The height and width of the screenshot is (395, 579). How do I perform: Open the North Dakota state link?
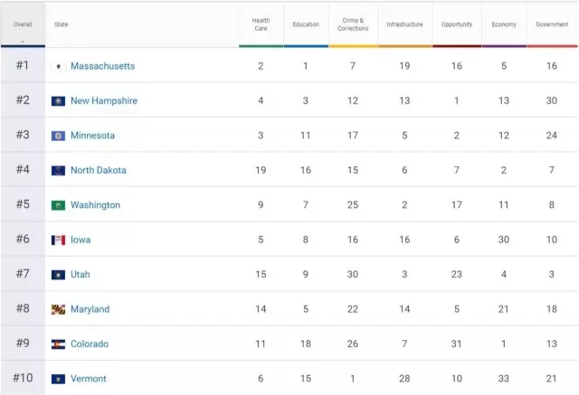point(99,170)
